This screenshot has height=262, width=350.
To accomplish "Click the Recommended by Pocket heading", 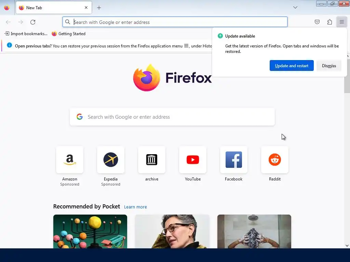I will (86, 206).
